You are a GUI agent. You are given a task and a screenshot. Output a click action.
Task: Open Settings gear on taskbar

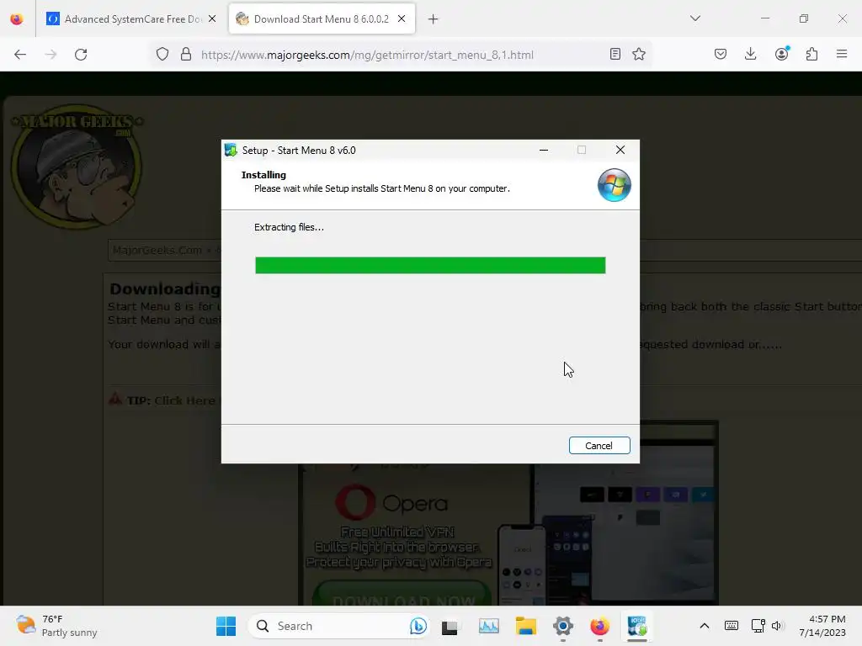coord(563,626)
